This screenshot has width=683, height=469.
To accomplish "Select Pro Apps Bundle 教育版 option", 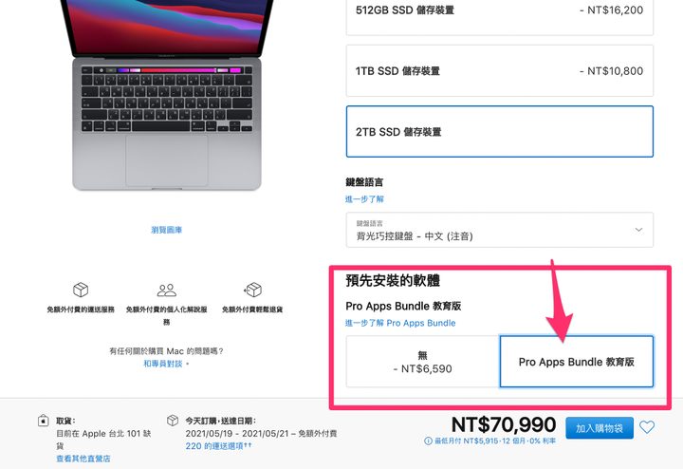I will tap(577, 362).
